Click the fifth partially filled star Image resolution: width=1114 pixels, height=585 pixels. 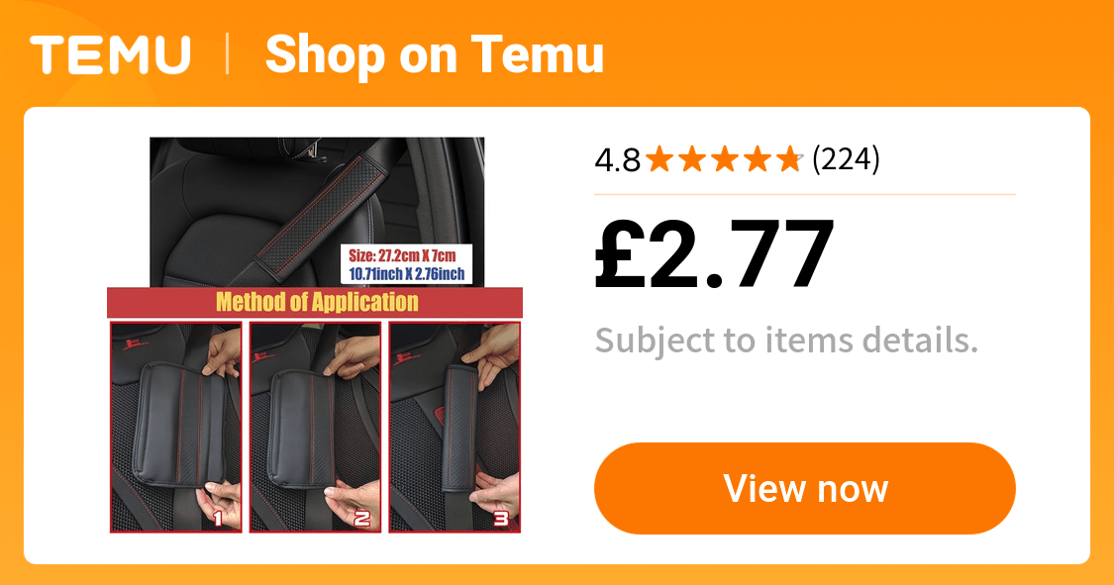(790, 159)
